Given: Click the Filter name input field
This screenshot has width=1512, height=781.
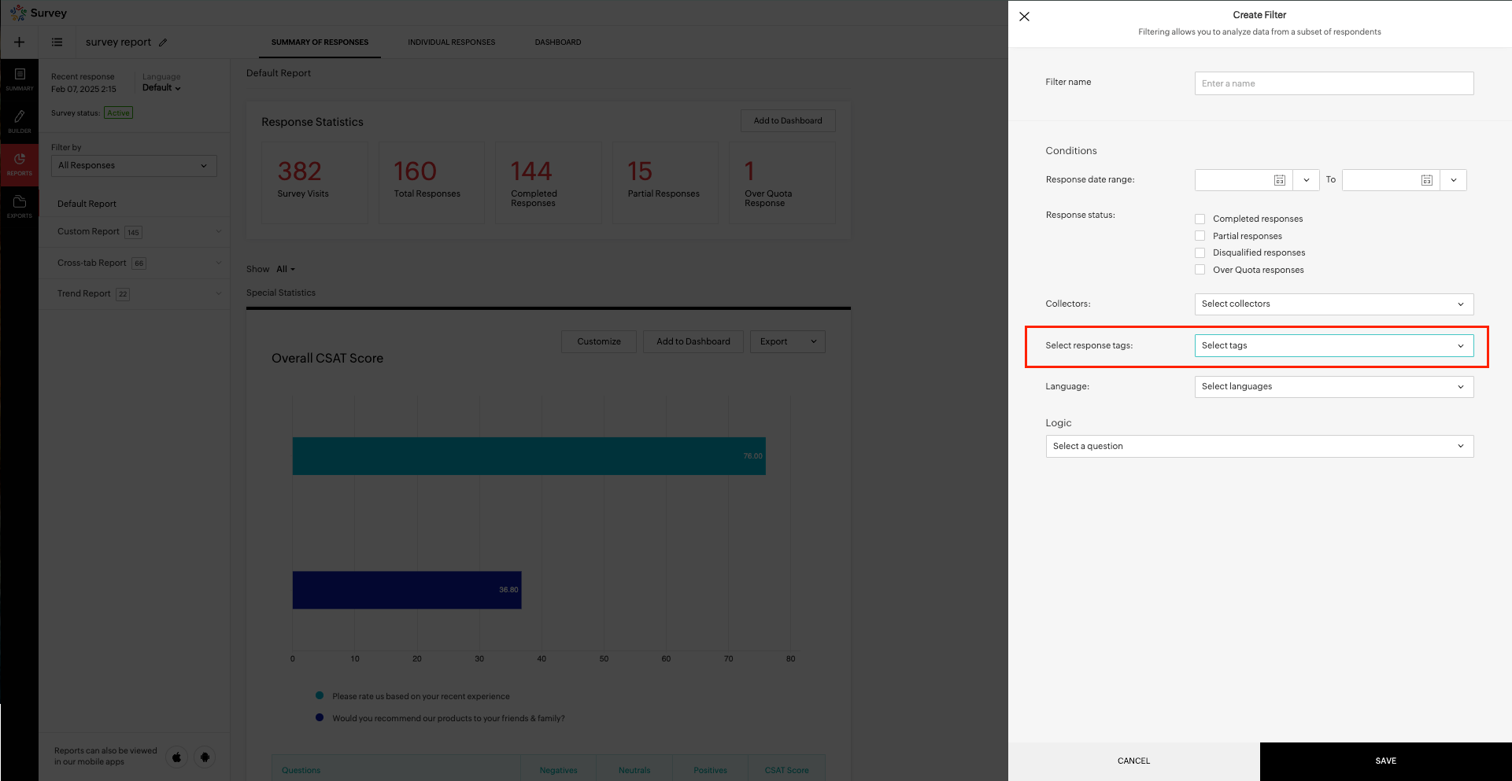Looking at the screenshot, I should click(1333, 84).
